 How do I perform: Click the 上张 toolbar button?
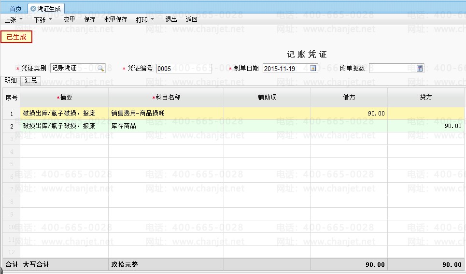11,20
